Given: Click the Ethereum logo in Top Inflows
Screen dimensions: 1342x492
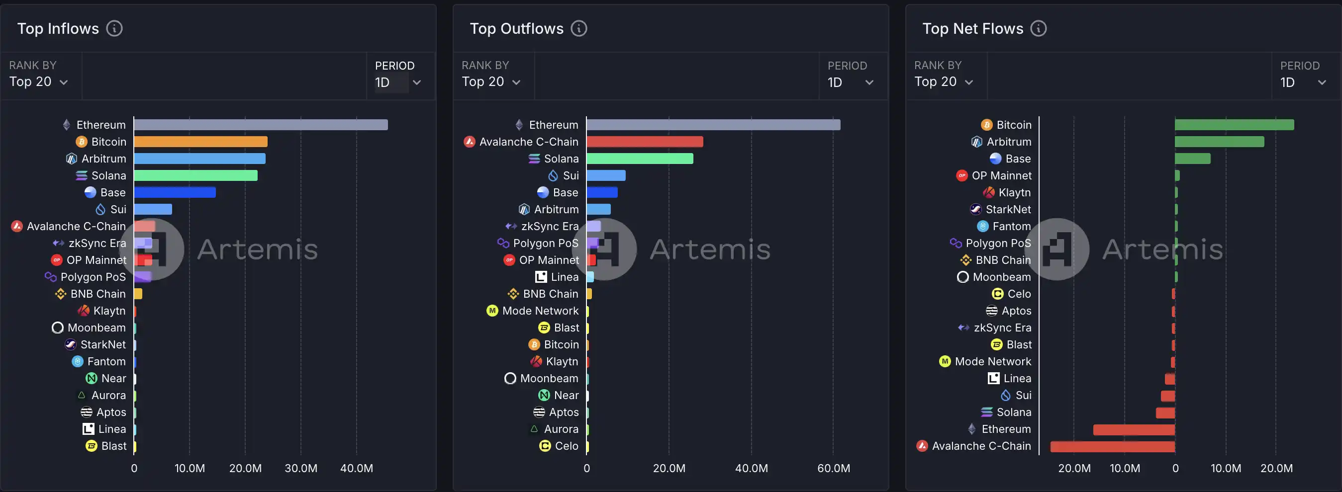Looking at the screenshot, I should [x=67, y=125].
